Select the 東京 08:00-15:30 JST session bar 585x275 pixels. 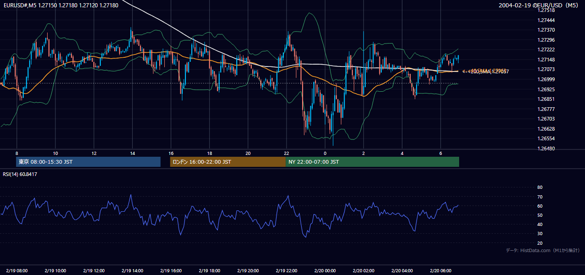[x=88, y=162]
